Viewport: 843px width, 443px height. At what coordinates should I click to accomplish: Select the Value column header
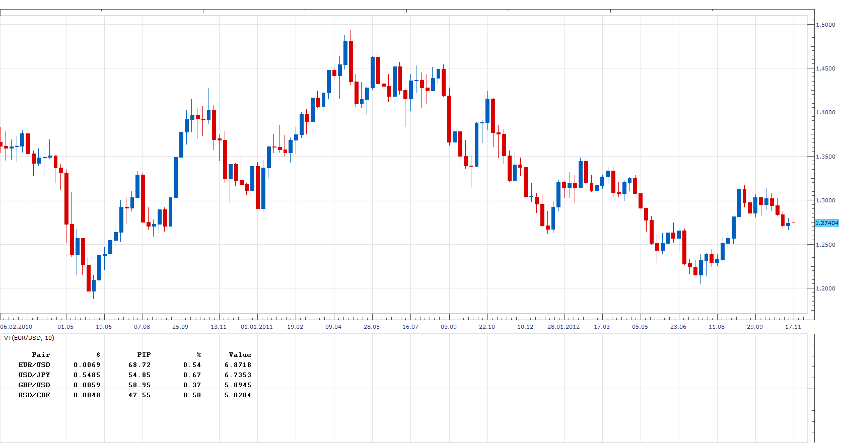(x=240, y=355)
